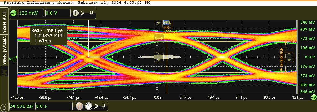Screen dimensions: 317x112
Task: Click the orange vertical-move handle near the 456 mV delta
Action: (x=289, y=57)
